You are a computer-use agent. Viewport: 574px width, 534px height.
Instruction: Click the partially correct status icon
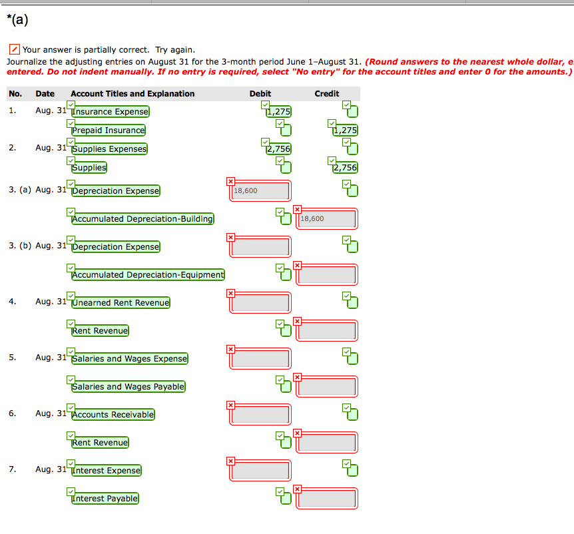pyautogui.click(x=14, y=50)
